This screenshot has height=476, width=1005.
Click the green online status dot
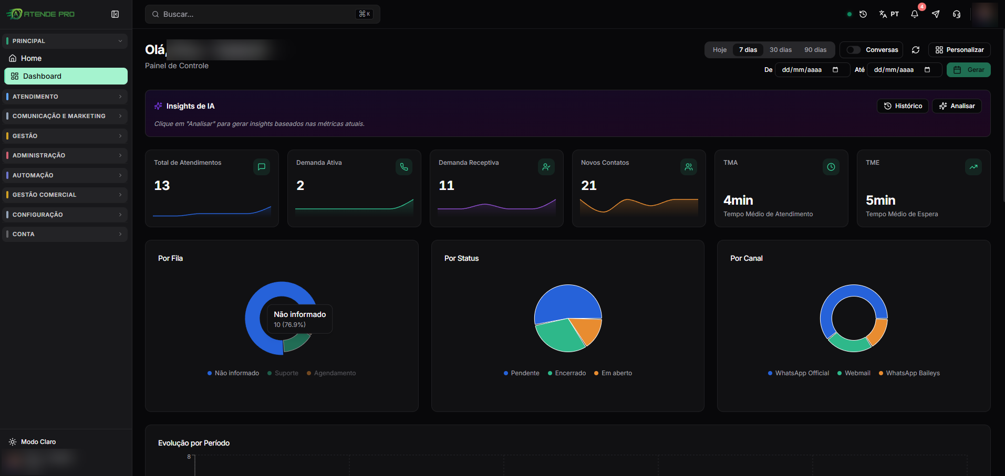click(849, 14)
